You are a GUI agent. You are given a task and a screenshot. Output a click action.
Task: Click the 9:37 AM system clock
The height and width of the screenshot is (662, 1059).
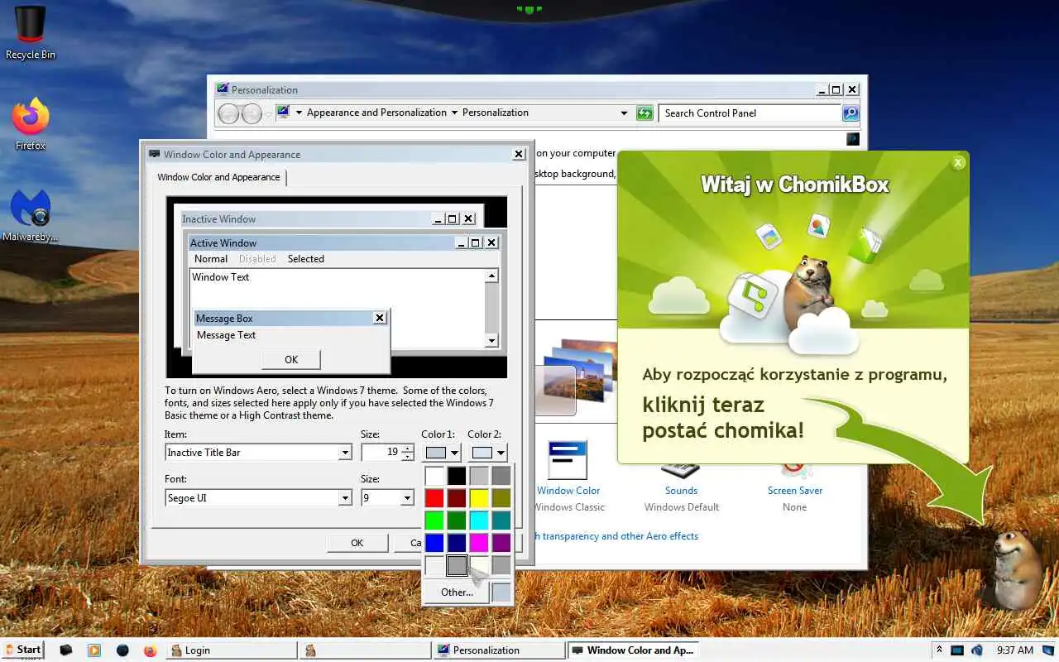pyautogui.click(x=1015, y=650)
